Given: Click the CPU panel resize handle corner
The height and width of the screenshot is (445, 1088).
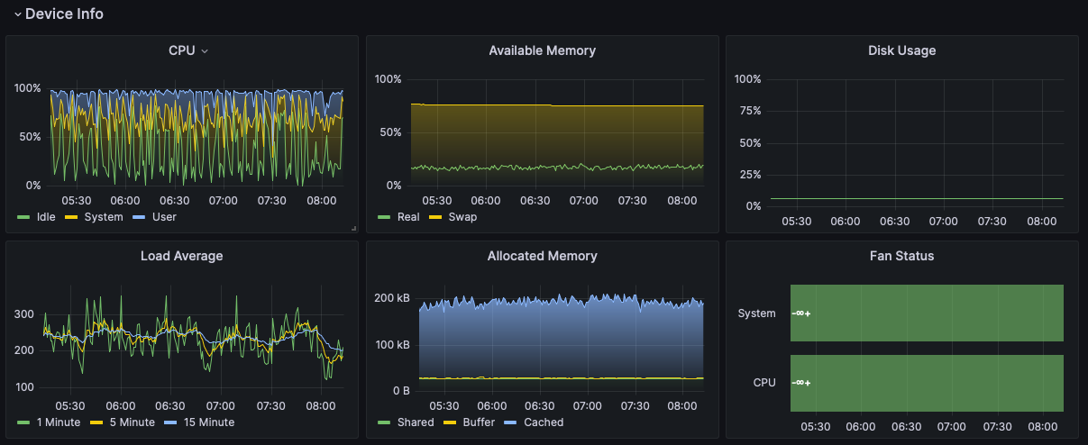Looking at the screenshot, I should pos(354,229).
